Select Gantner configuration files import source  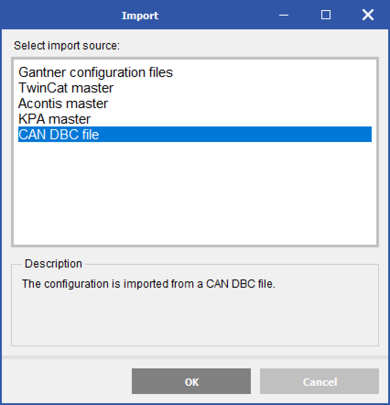(x=95, y=72)
